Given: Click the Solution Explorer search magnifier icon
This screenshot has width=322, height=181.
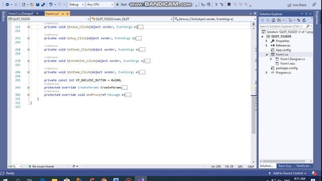Looking at the screenshot, I should point(308,26).
